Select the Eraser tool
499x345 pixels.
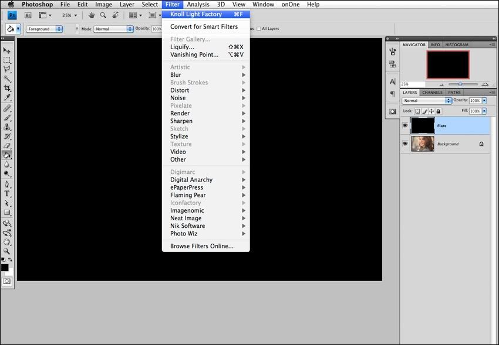point(6,146)
